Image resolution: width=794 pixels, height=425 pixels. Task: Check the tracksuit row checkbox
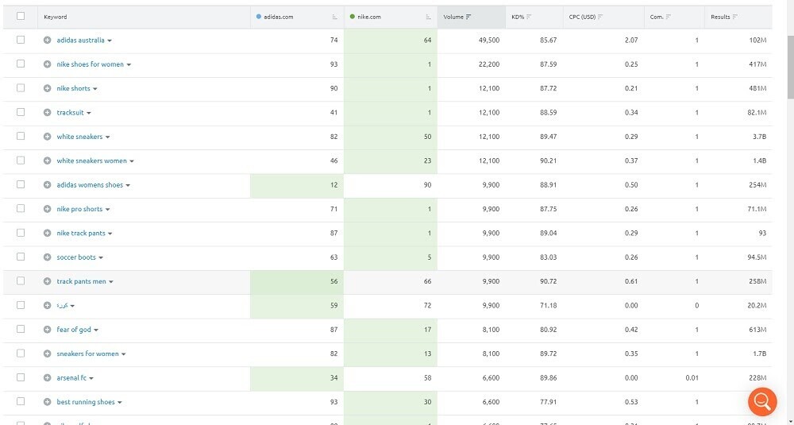21,112
